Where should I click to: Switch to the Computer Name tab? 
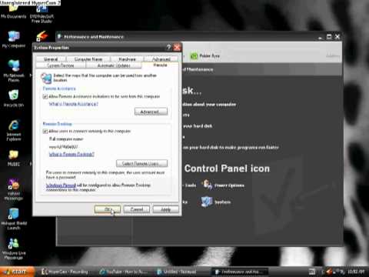tap(88, 59)
